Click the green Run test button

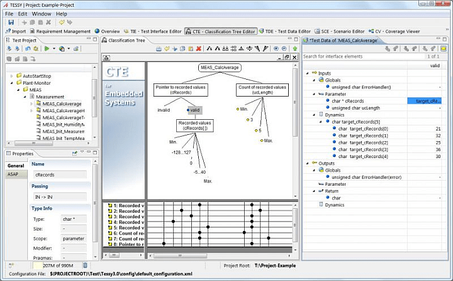tap(46, 48)
